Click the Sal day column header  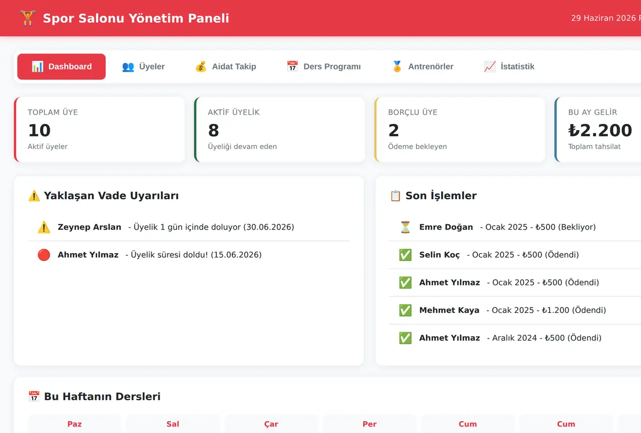173,424
